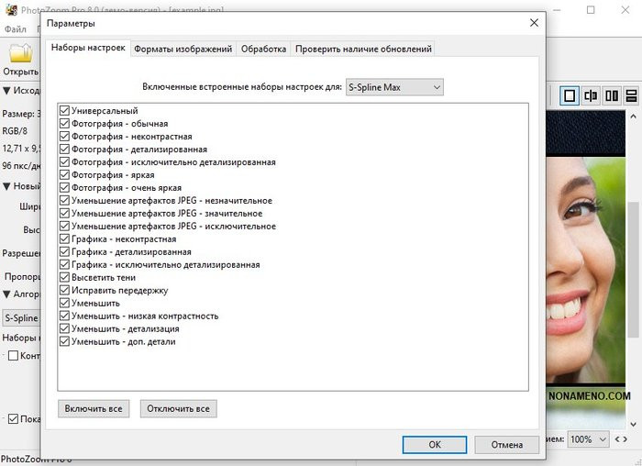Click the Открыть folder icon
The height and width of the screenshot is (466, 642).
[20, 52]
